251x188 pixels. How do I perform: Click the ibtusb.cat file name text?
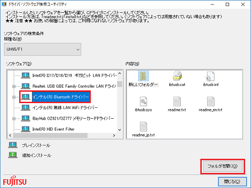(x=177, y=84)
